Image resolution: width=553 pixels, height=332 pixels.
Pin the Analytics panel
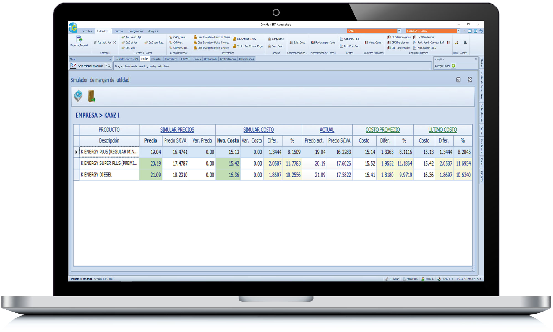tap(476, 59)
